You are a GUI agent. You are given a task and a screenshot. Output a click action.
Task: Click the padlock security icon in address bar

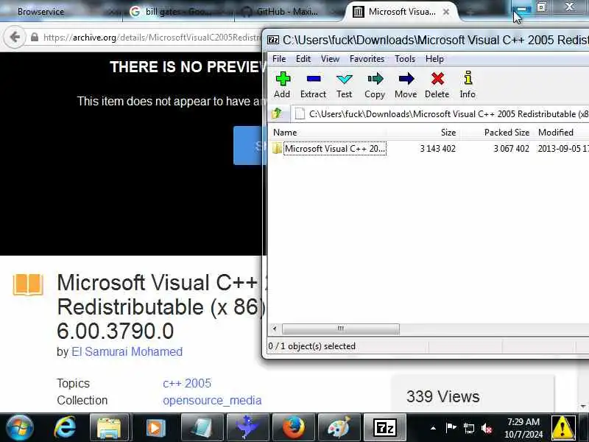pos(34,38)
